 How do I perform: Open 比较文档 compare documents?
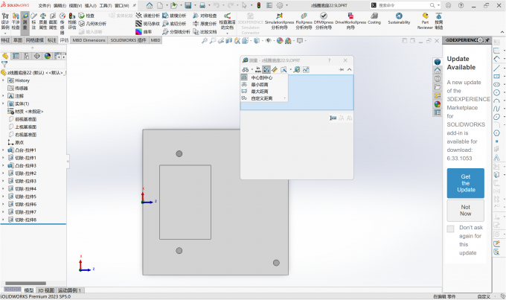(x=205, y=32)
